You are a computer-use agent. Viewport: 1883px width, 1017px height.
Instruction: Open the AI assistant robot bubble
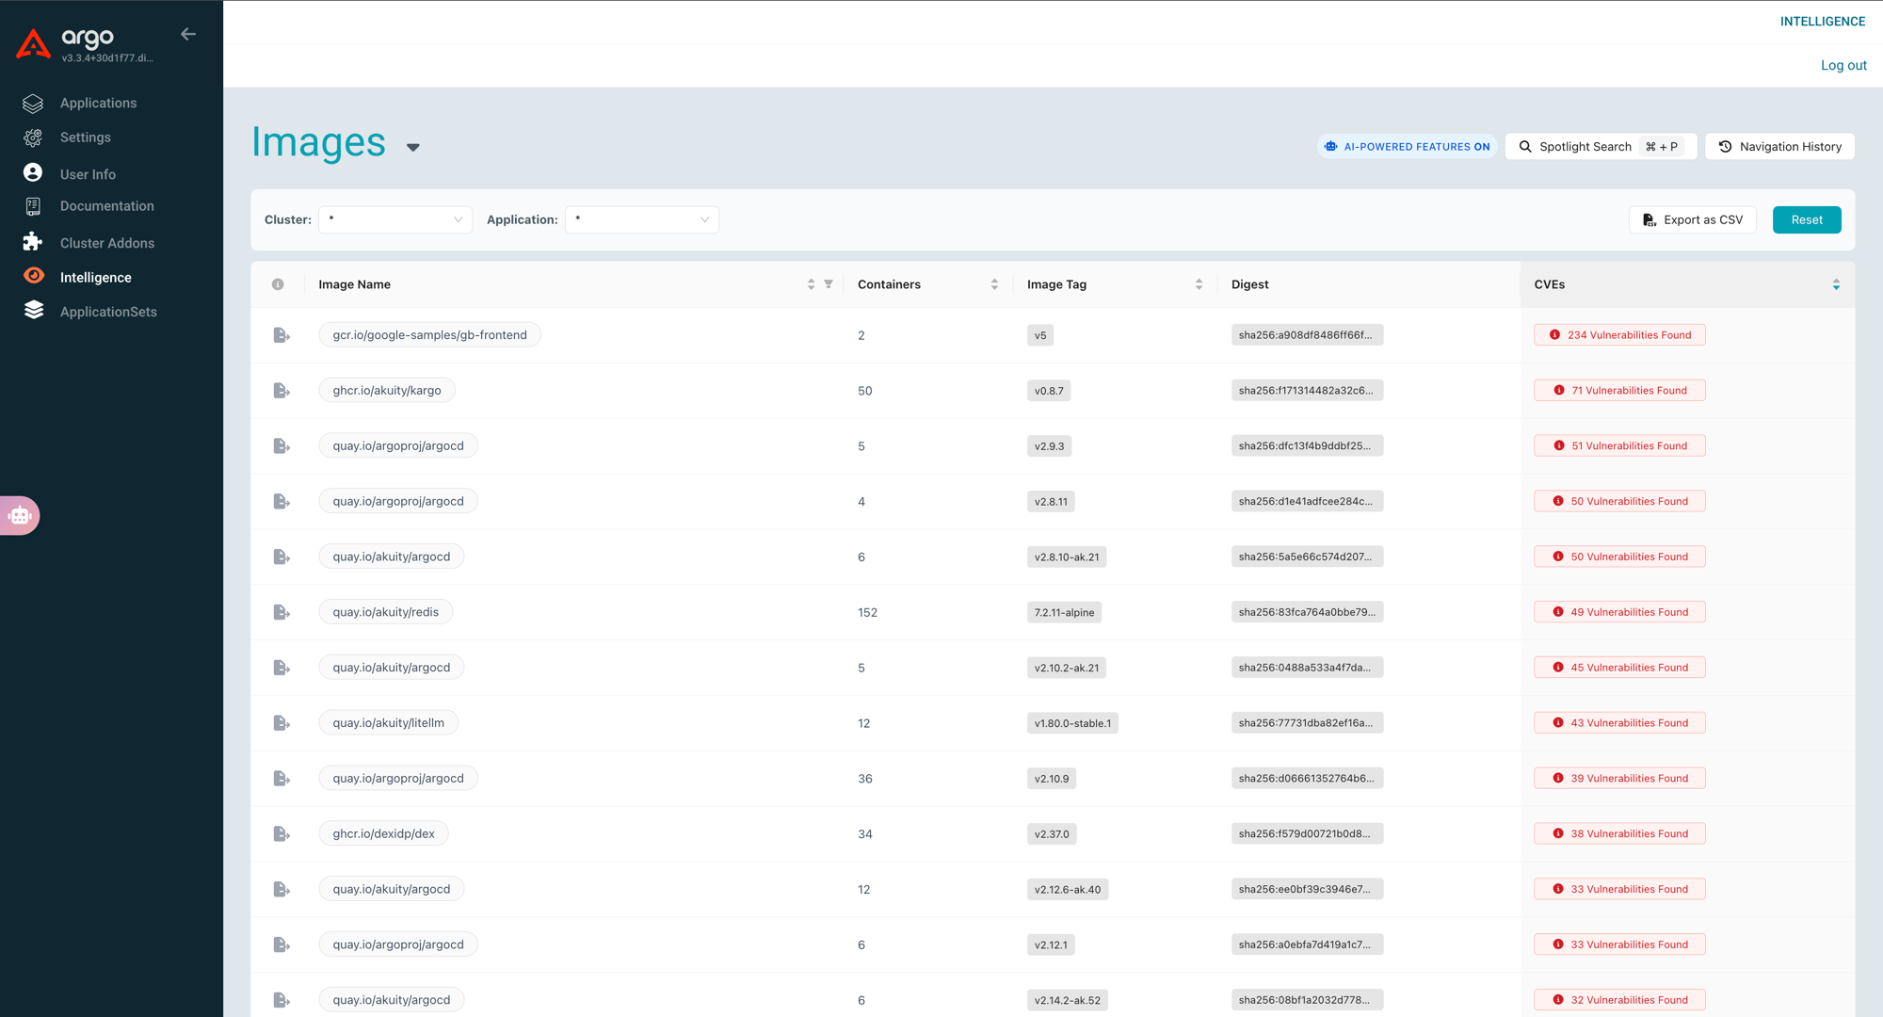tap(20, 515)
